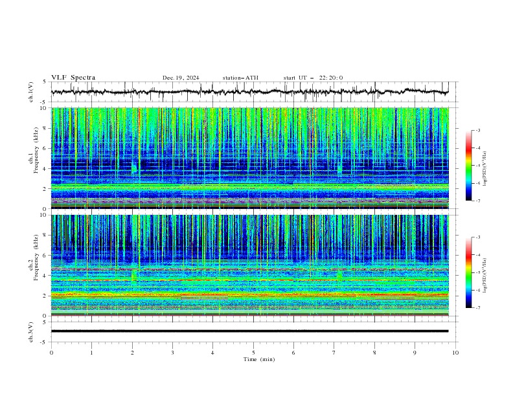
Task: Click the "ch.3(V)" waveform axis label
Action: [x=31, y=332]
